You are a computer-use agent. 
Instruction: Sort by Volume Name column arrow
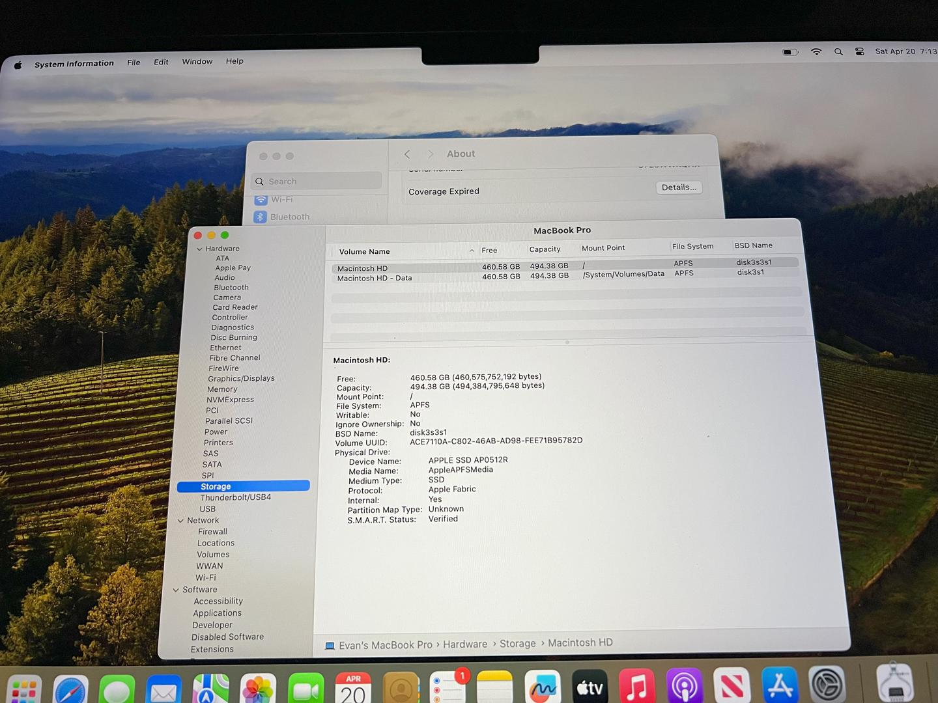tap(472, 251)
